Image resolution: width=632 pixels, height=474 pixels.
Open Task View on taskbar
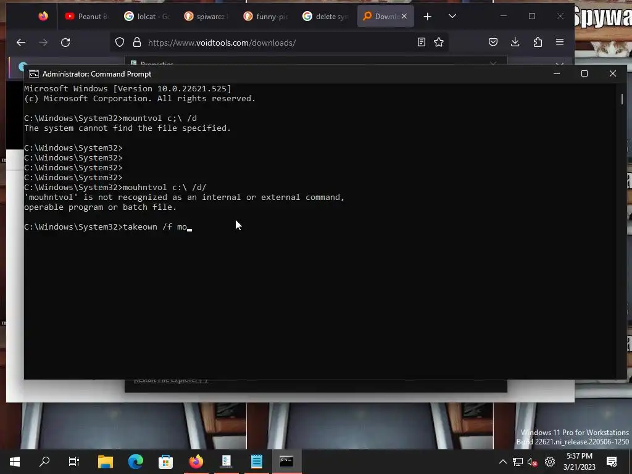tap(74, 462)
